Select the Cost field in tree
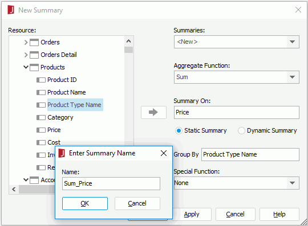The width and height of the screenshot is (308, 226). [x=54, y=142]
